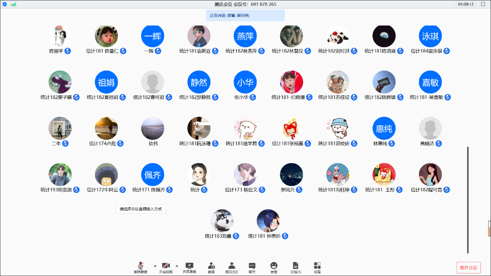Screen dimensions: 491x276
Task: Click the blue security shield icon
Action: click(5, 4)
